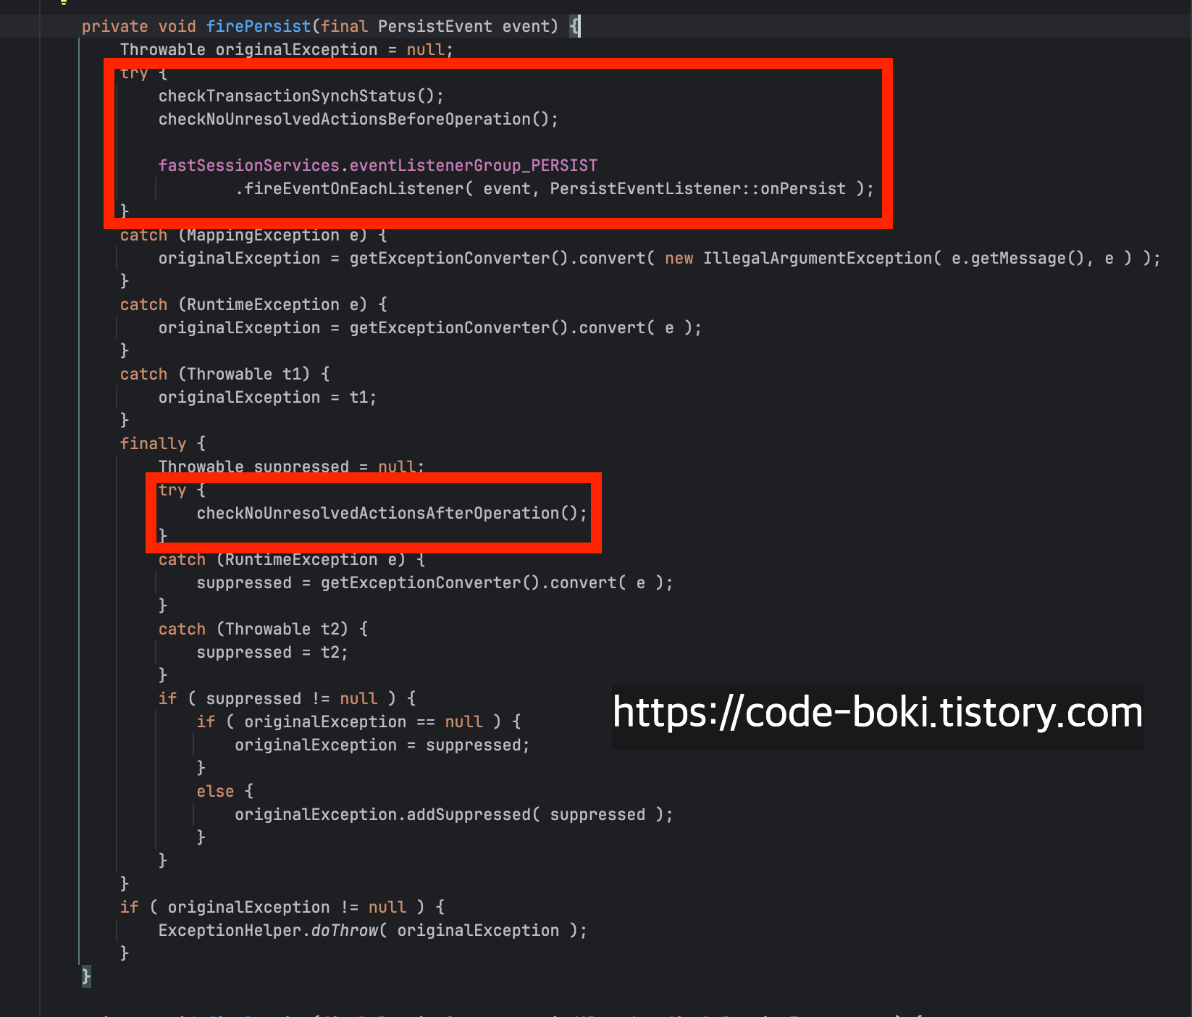Click the fastSessionServices field reference

pyautogui.click(x=249, y=165)
